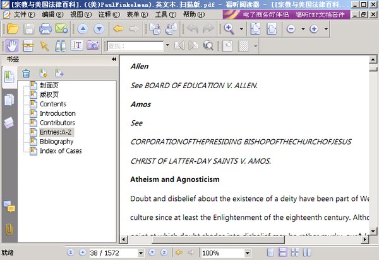This screenshot has height=260, width=379.
Task: Open the 文件 menu
Action: [x=24, y=14]
